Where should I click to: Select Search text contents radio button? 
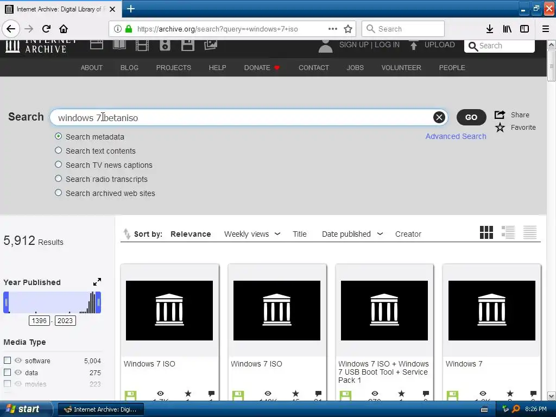coord(59,150)
